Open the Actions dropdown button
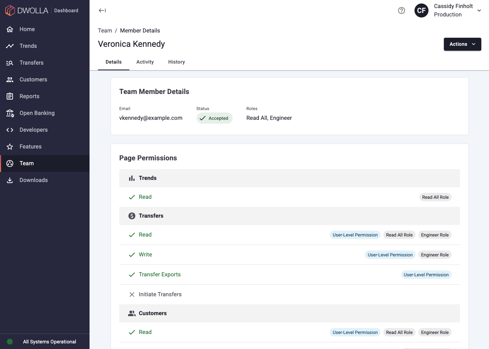Screen dimensions: 489x349 pyautogui.click(x=462, y=44)
